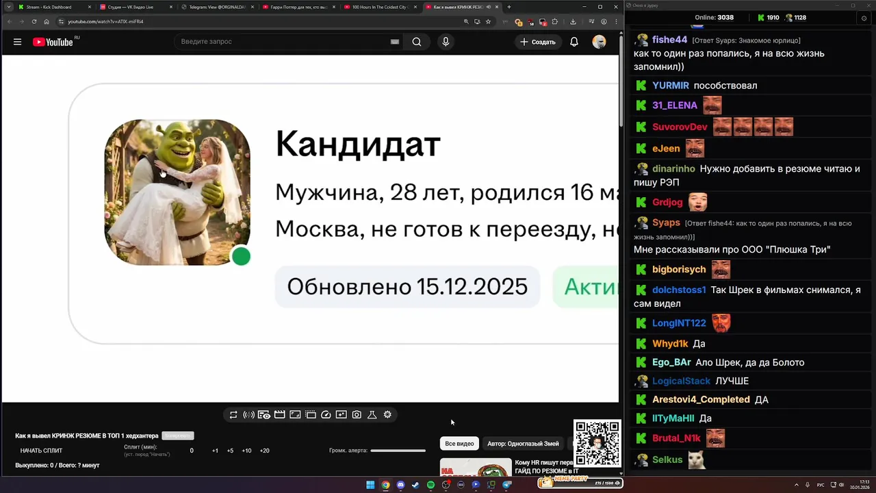Open the Chrome extensions puzzle icon
This screenshot has width=876, height=493.
point(555,21)
